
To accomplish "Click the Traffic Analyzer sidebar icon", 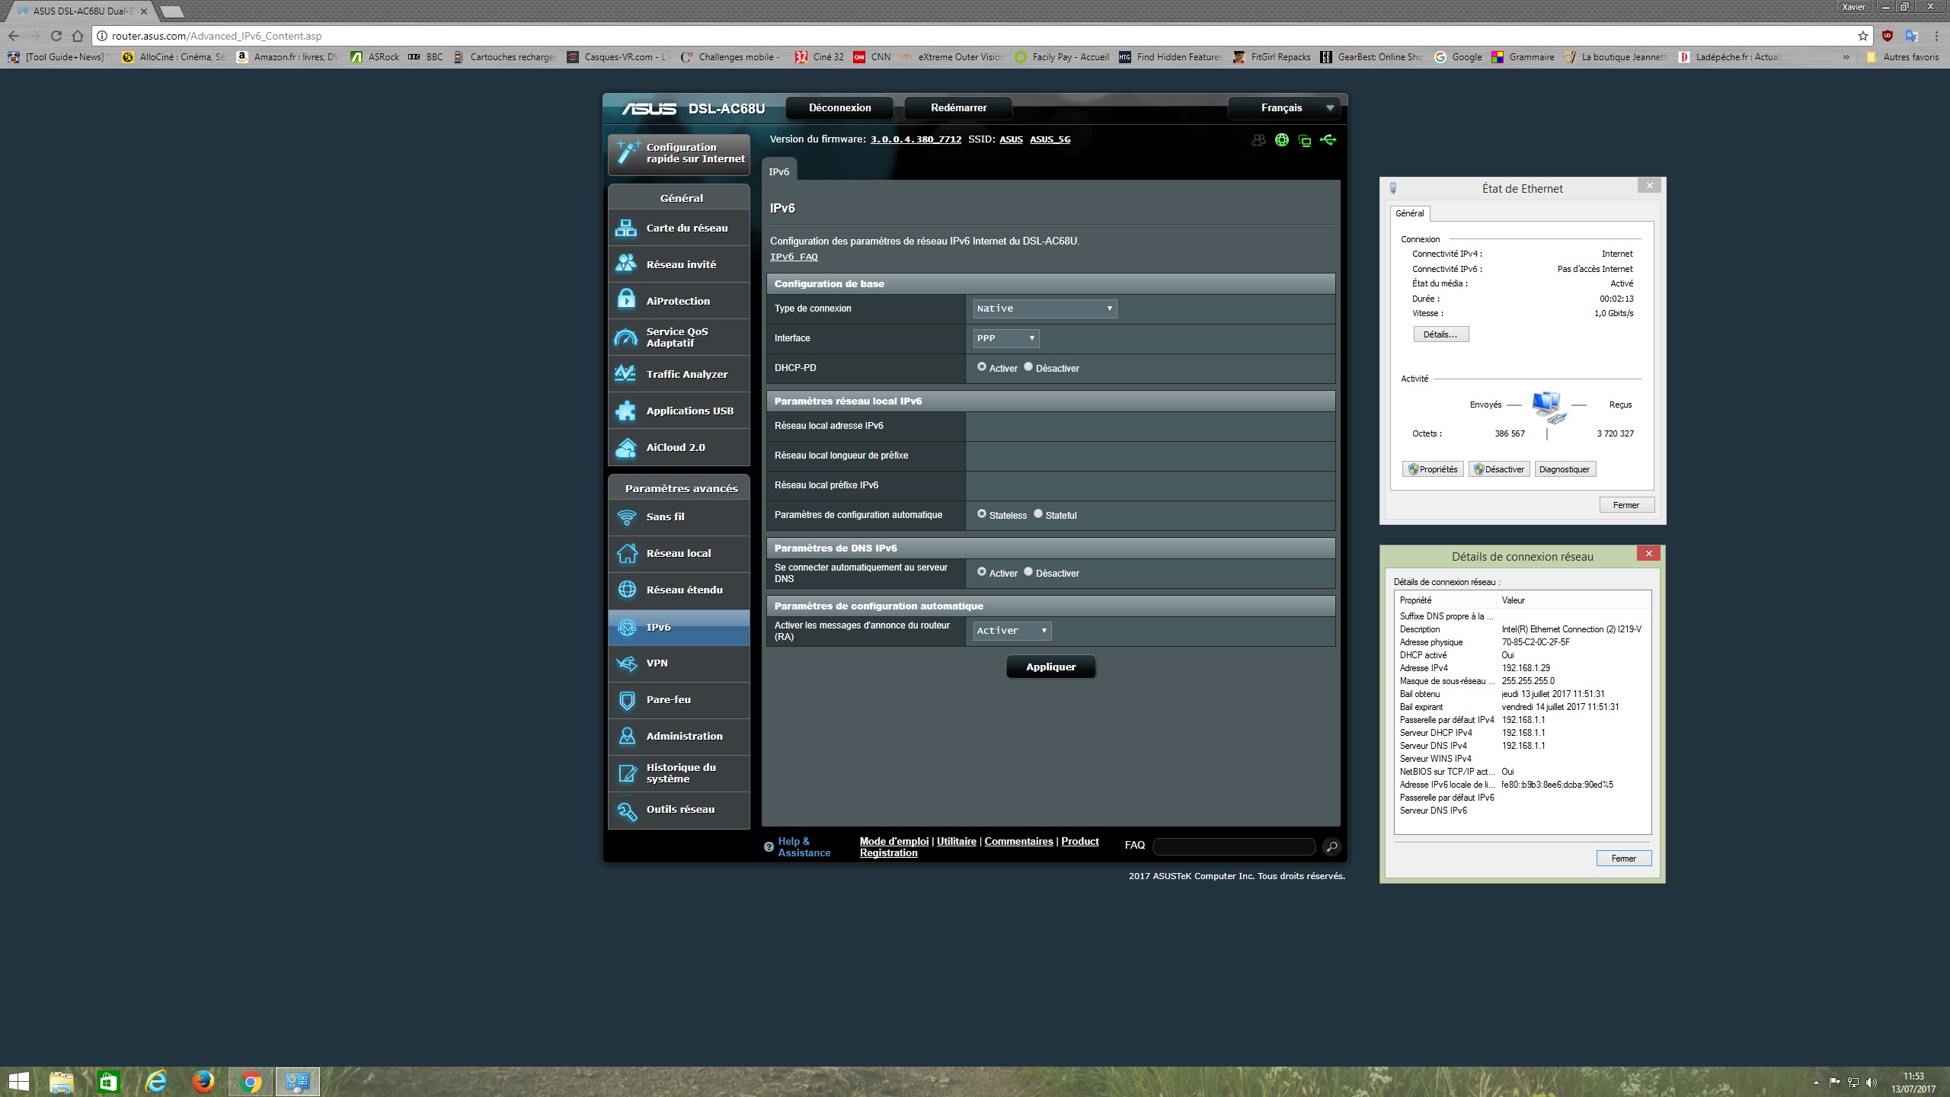I will tap(626, 374).
